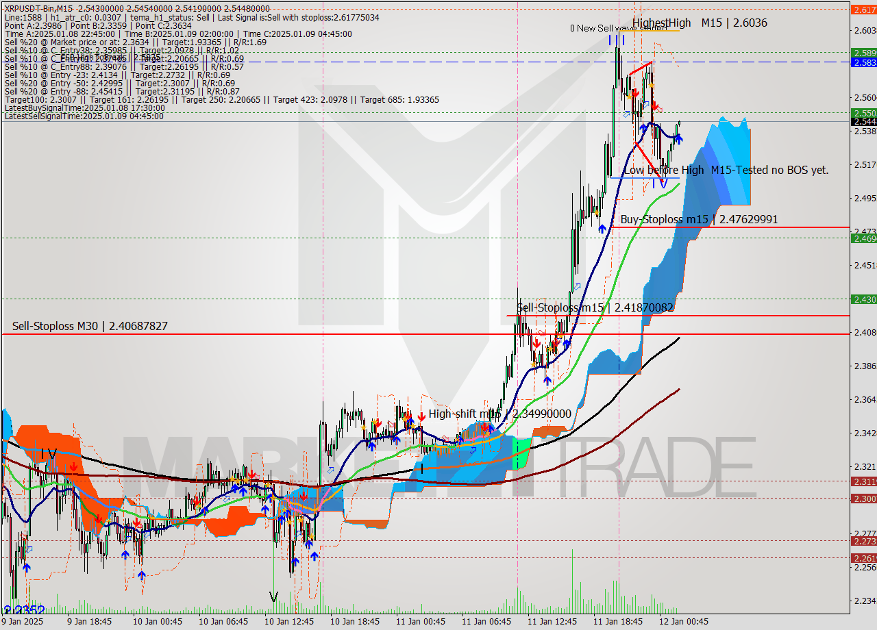Click the green 2.469 price tag

point(863,238)
